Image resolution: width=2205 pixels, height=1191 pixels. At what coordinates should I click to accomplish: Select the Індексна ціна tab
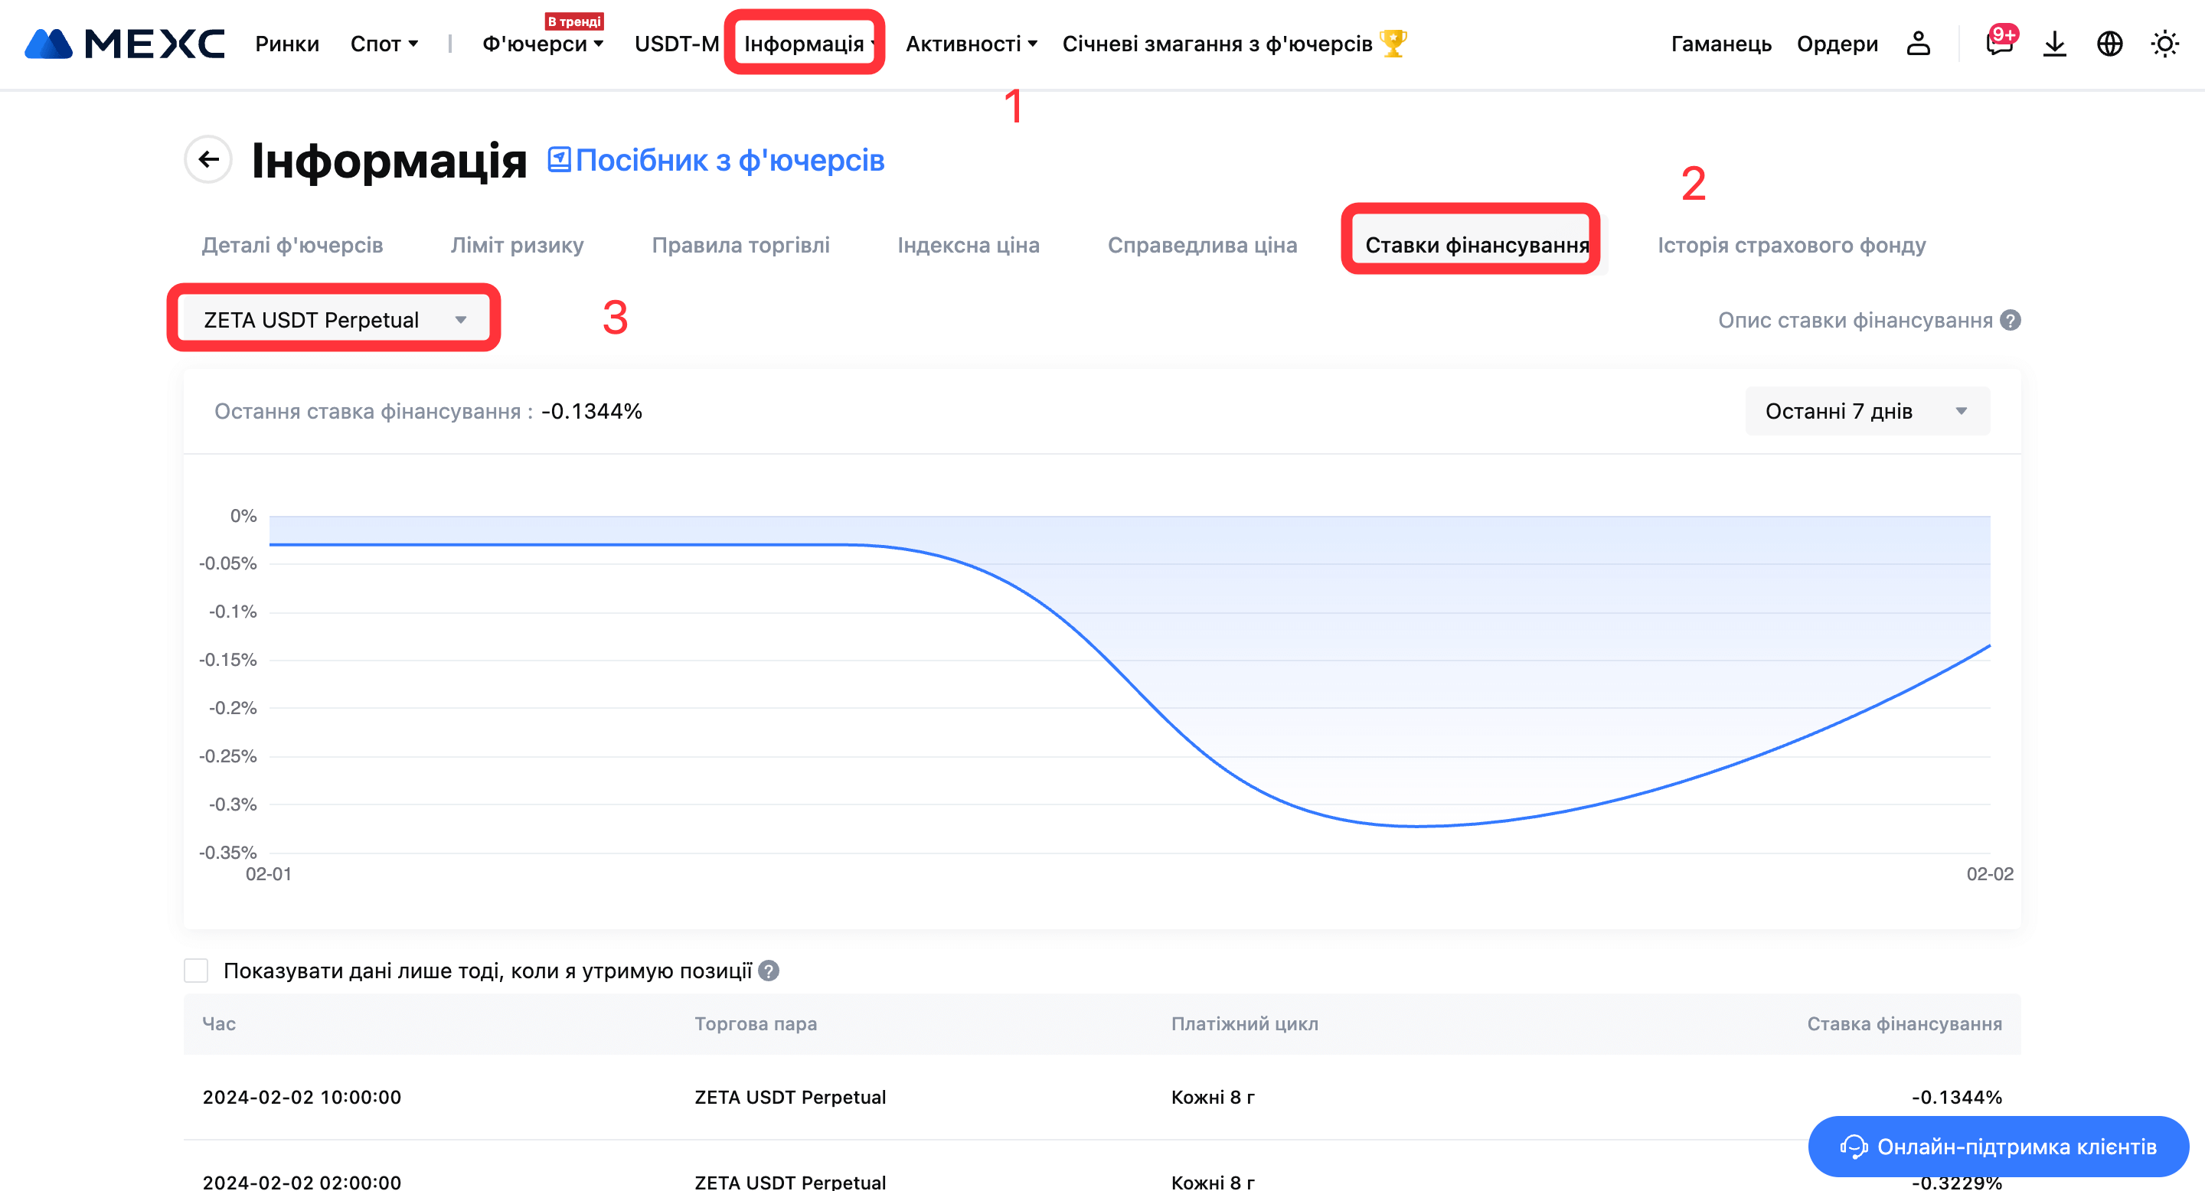[968, 246]
